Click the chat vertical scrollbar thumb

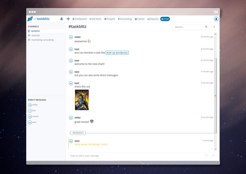click(216, 96)
